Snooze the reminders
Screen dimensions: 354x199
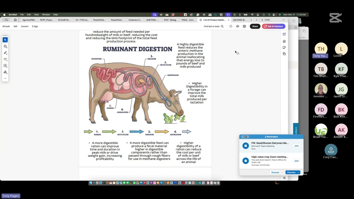coord(275,172)
